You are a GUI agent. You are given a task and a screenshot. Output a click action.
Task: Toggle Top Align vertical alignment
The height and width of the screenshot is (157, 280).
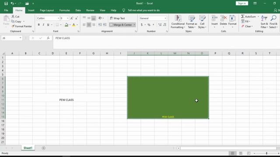coord(84,18)
